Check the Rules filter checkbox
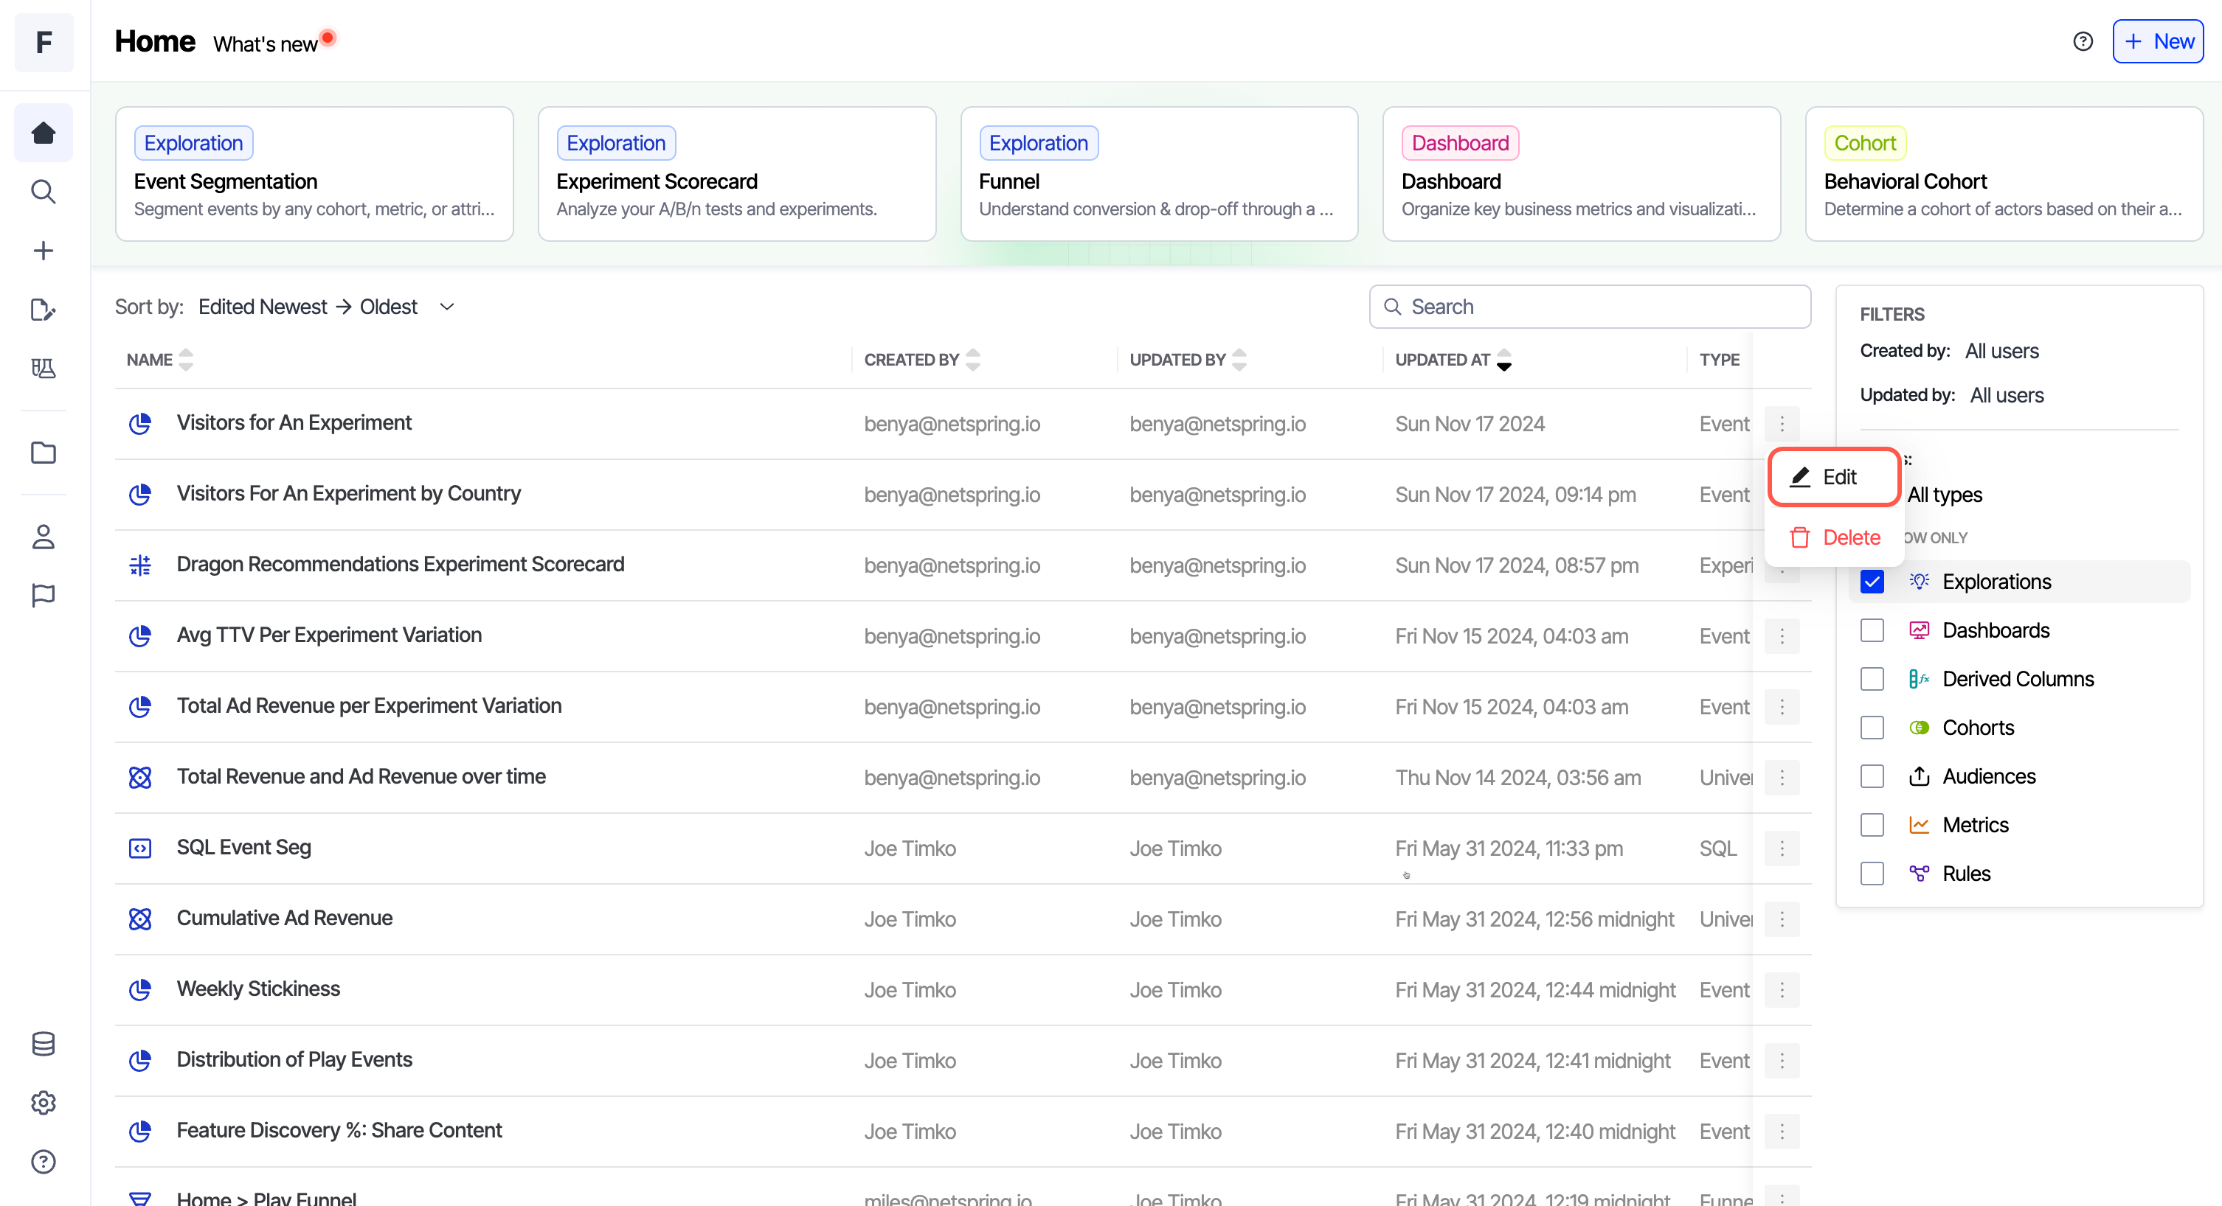The height and width of the screenshot is (1206, 2222). pos(1872,874)
